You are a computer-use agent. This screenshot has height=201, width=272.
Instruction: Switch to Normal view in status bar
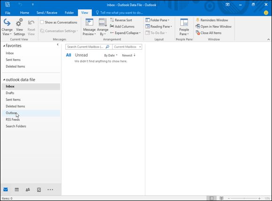point(212,198)
